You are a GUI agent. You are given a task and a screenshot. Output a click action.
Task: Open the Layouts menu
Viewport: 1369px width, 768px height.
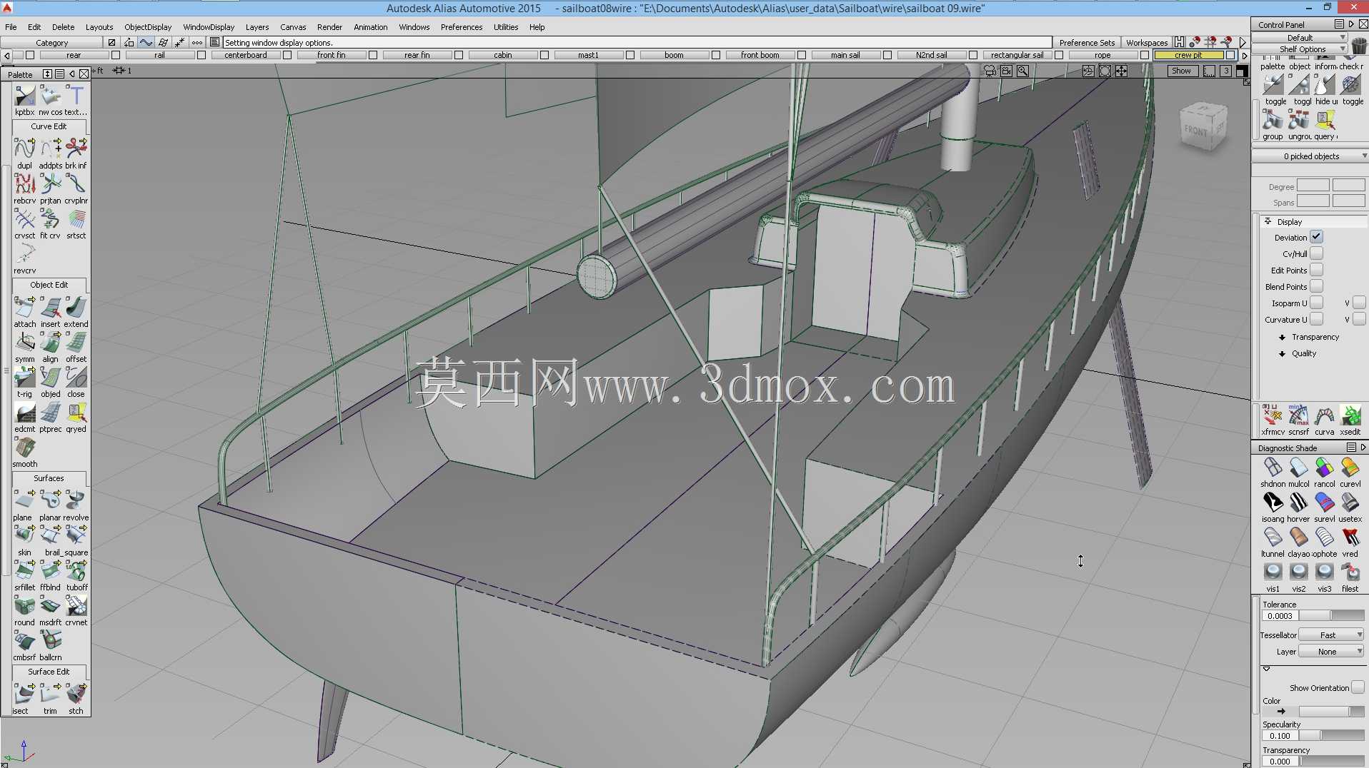[99, 27]
